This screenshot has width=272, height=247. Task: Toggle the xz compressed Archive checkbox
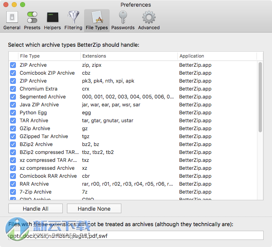click(13, 168)
